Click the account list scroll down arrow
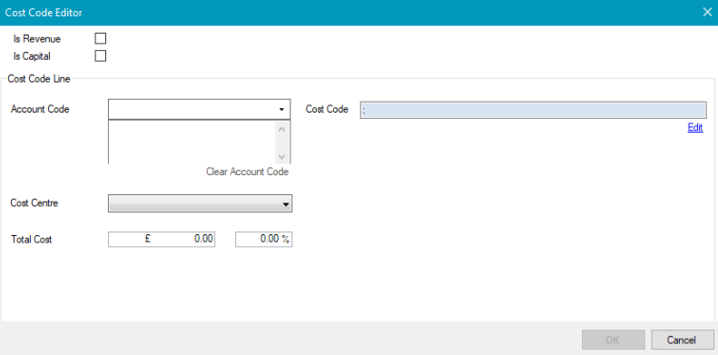This screenshot has width=718, height=355. click(281, 157)
